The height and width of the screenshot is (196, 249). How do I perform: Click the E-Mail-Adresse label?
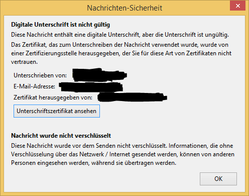coord(34,86)
